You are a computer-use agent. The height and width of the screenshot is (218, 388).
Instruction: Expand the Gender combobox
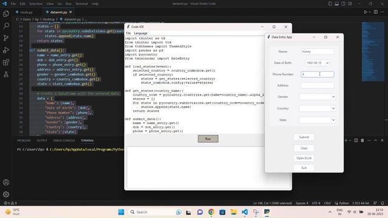(333, 97)
